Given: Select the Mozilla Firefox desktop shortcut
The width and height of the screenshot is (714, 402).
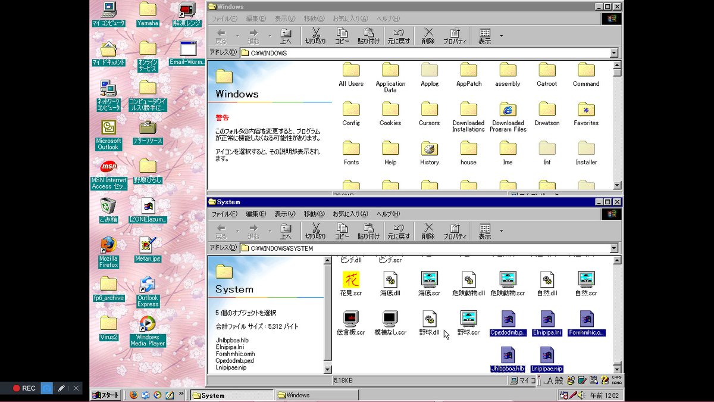Looking at the screenshot, I should (108, 253).
